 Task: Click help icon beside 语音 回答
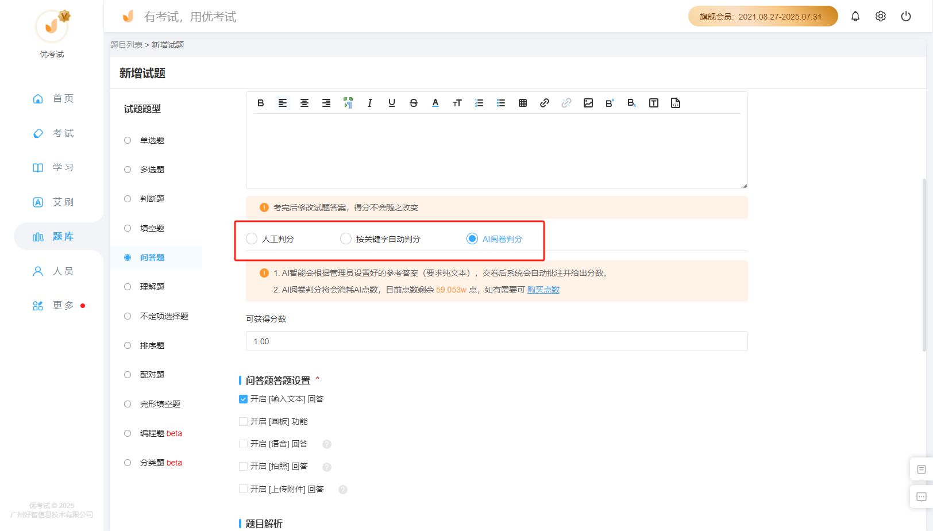[x=327, y=444]
